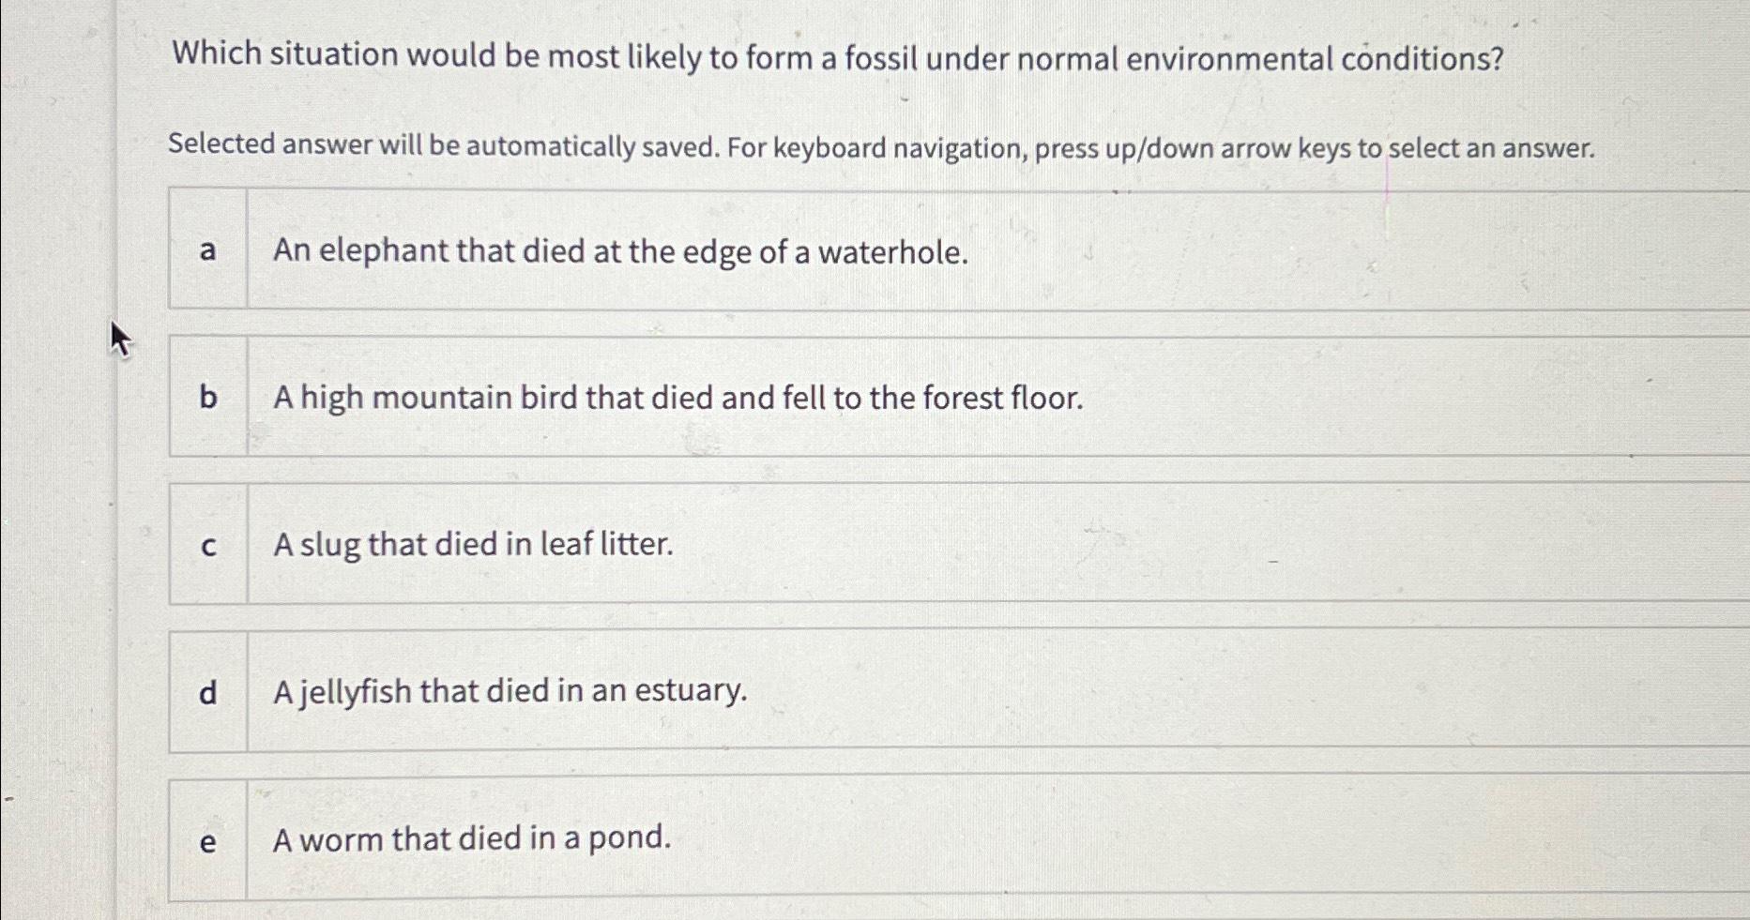Select 'A high mountain bird that died and fell'
Viewport: 1750px width, 920px height.
677,397
